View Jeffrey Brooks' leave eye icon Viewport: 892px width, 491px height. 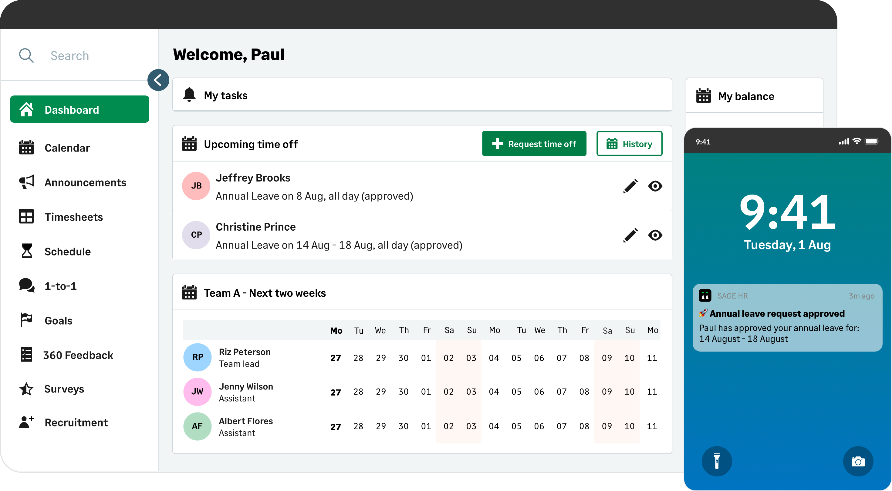[x=655, y=186]
